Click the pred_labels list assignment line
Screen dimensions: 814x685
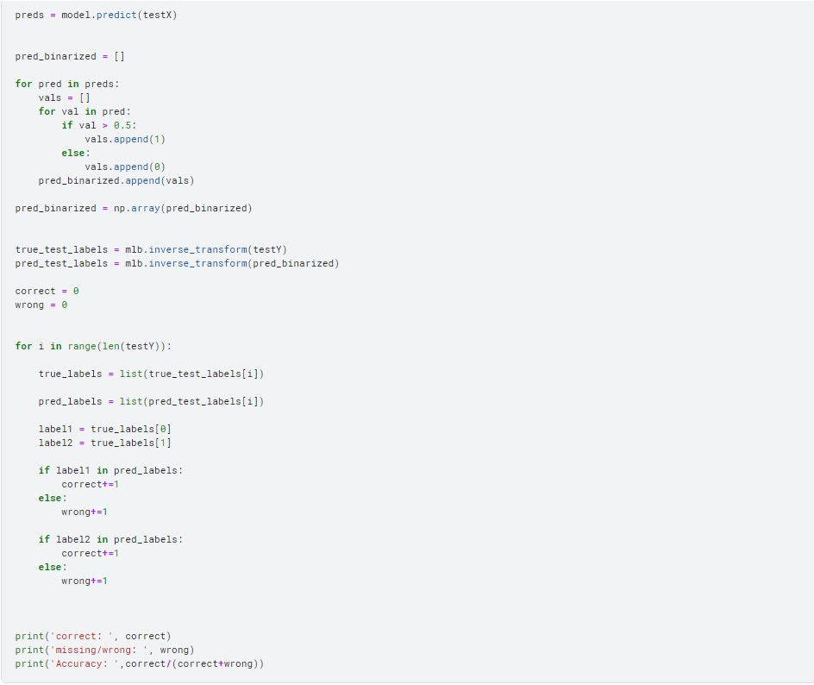point(151,401)
